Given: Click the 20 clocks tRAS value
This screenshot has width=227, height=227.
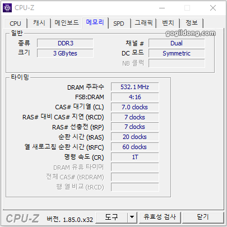Looking at the screenshot, I should [x=135, y=137].
